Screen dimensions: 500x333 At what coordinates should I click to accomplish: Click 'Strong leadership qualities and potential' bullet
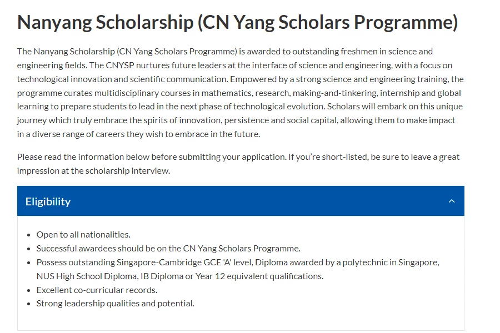click(x=116, y=304)
